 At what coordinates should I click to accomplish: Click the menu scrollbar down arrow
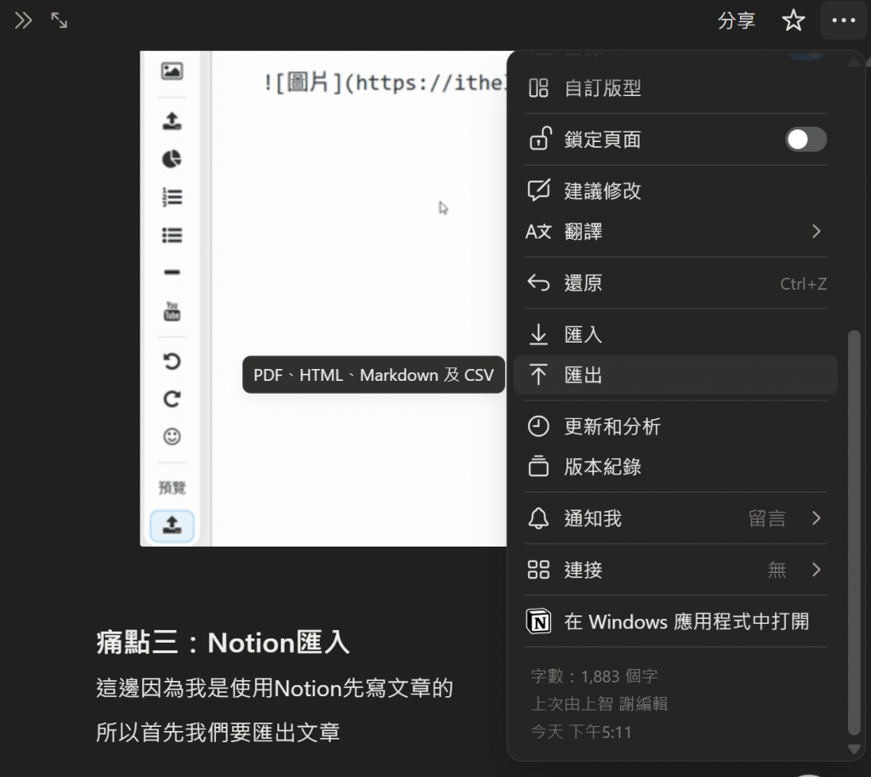854,749
